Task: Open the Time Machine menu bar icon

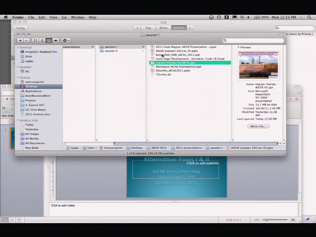Action: pos(219,17)
